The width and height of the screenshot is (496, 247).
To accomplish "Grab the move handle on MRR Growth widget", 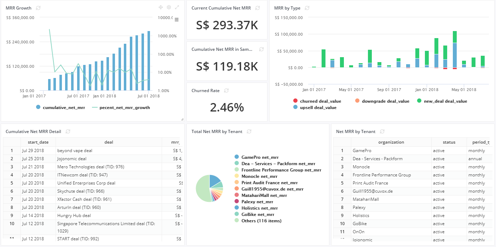I will 161,7.
